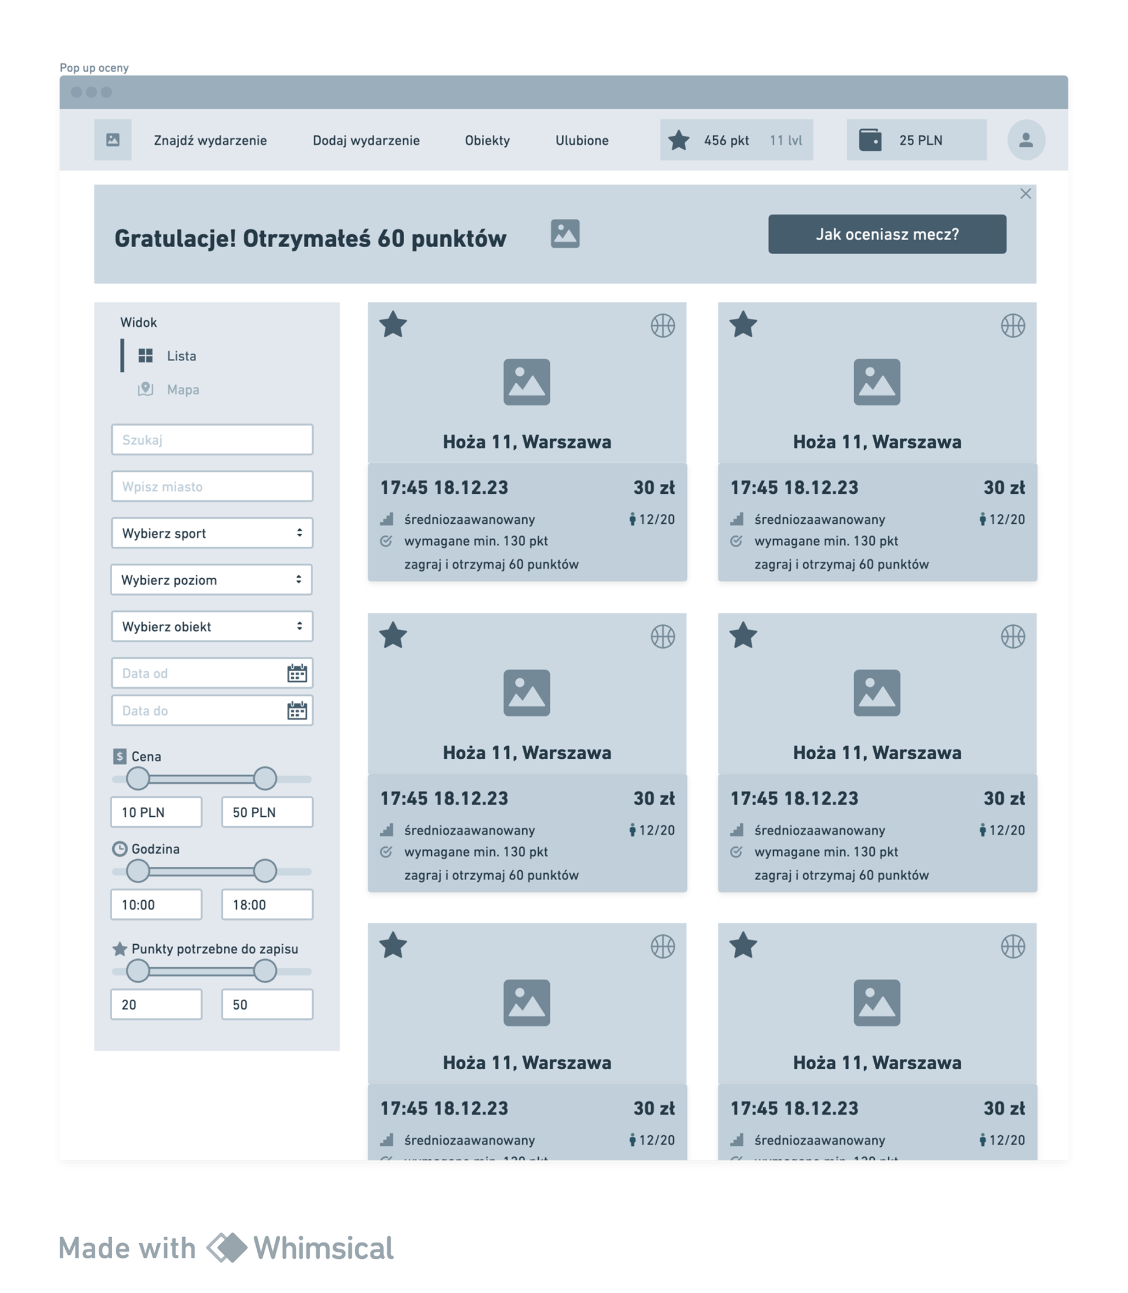Click the 456 pkt points badge

[x=737, y=140]
